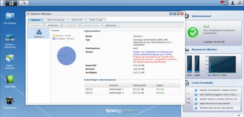The height and width of the screenshot is (117, 244).
Task: Open the iSCSI Target tab
Action: pos(96,20)
